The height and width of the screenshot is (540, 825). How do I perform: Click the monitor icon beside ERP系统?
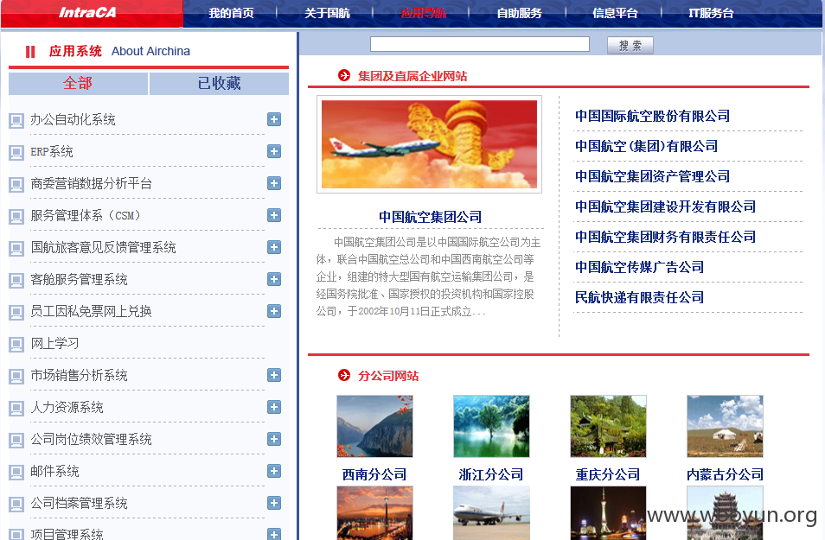pos(16,153)
